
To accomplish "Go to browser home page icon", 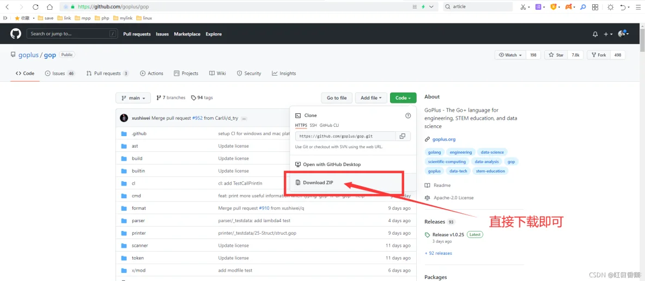I will pyautogui.click(x=50, y=7).
